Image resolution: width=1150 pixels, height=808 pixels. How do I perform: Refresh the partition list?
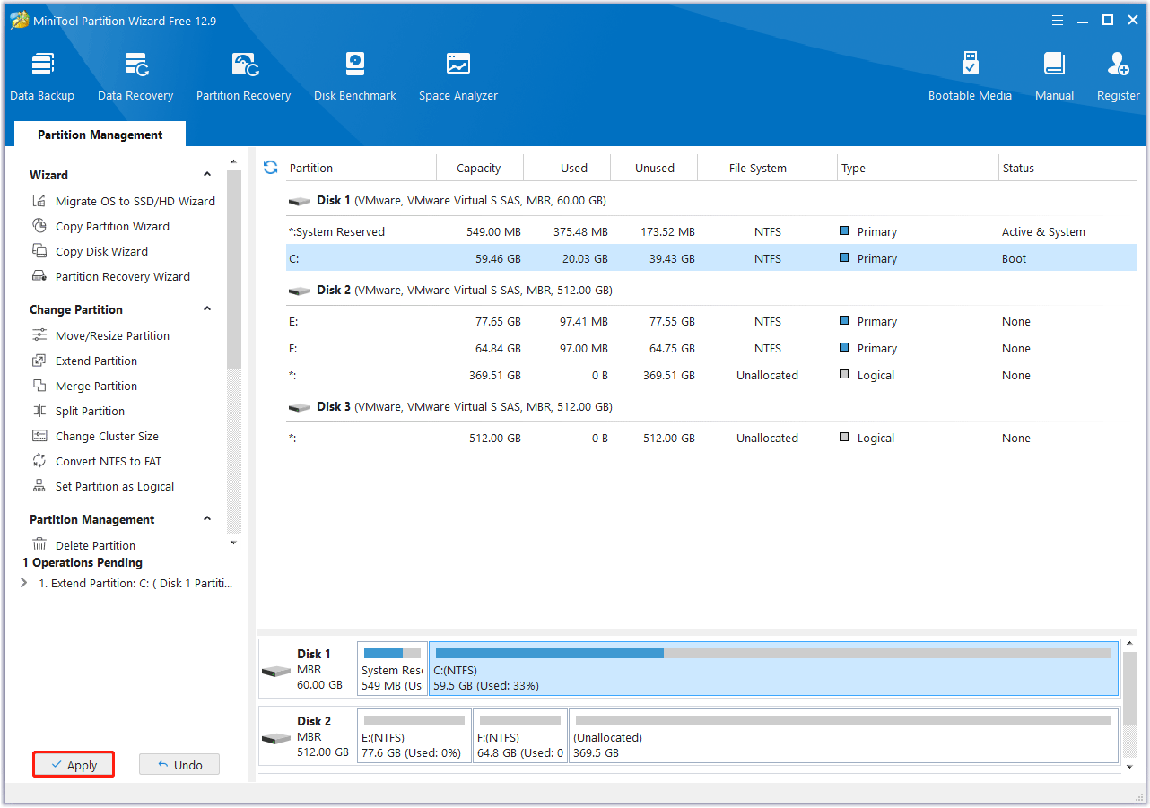pyautogui.click(x=270, y=167)
